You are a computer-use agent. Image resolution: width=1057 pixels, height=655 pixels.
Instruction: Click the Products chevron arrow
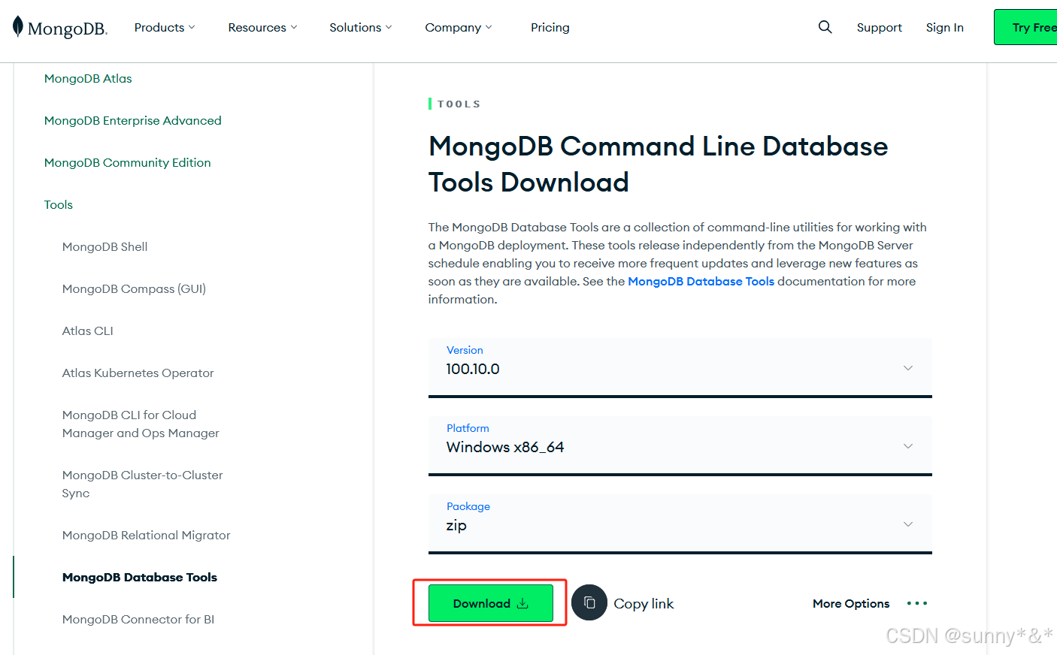point(192,28)
